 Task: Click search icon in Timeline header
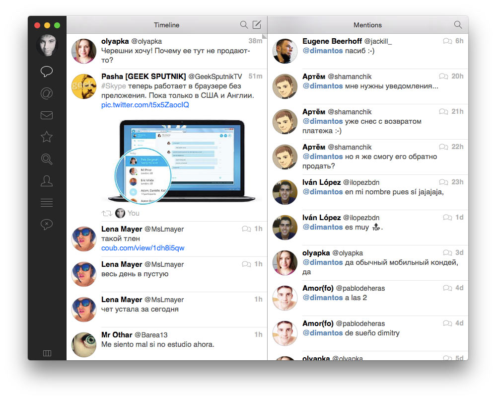244,25
